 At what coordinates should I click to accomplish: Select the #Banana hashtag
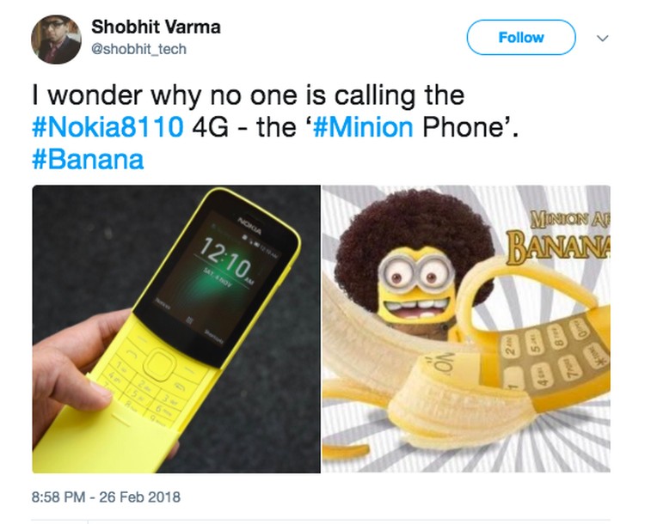88,160
